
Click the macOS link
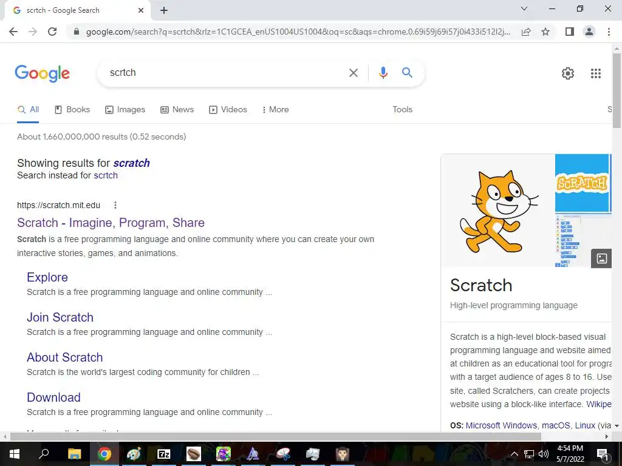556,425
